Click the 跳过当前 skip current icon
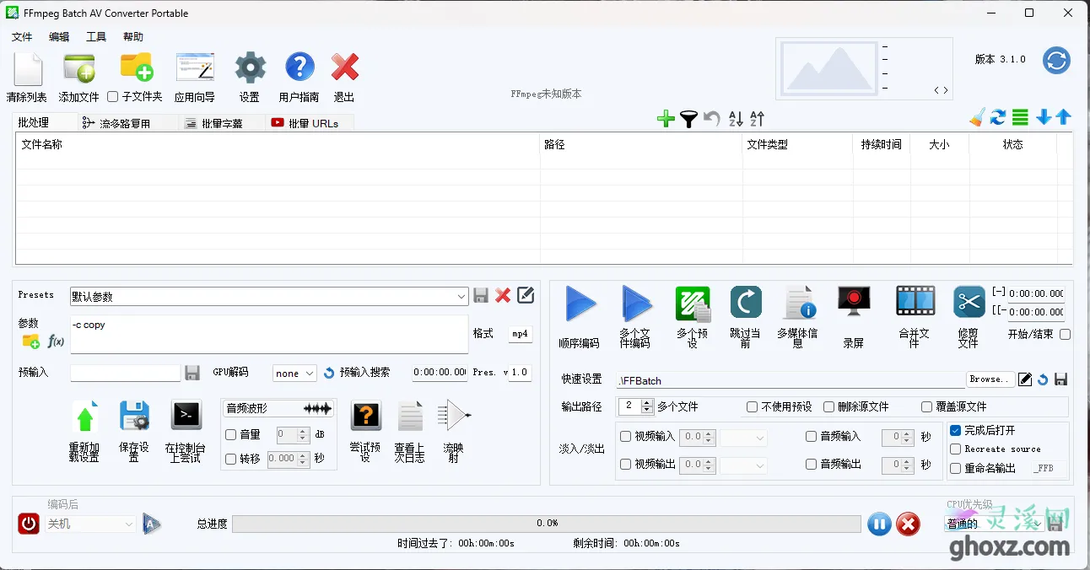1090x570 pixels. pyautogui.click(x=746, y=302)
